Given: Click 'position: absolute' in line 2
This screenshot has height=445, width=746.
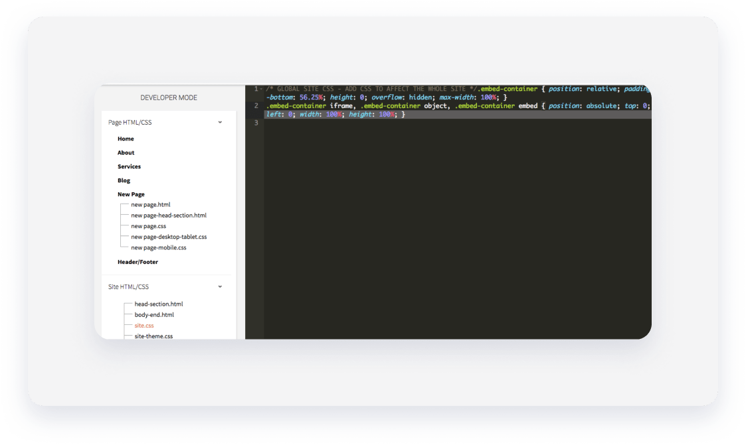Looking at the screenshot, I should click(583, 106).
